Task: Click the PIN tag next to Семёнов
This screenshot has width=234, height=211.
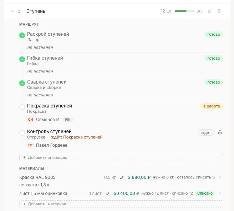Action: (x=68, y=120)
